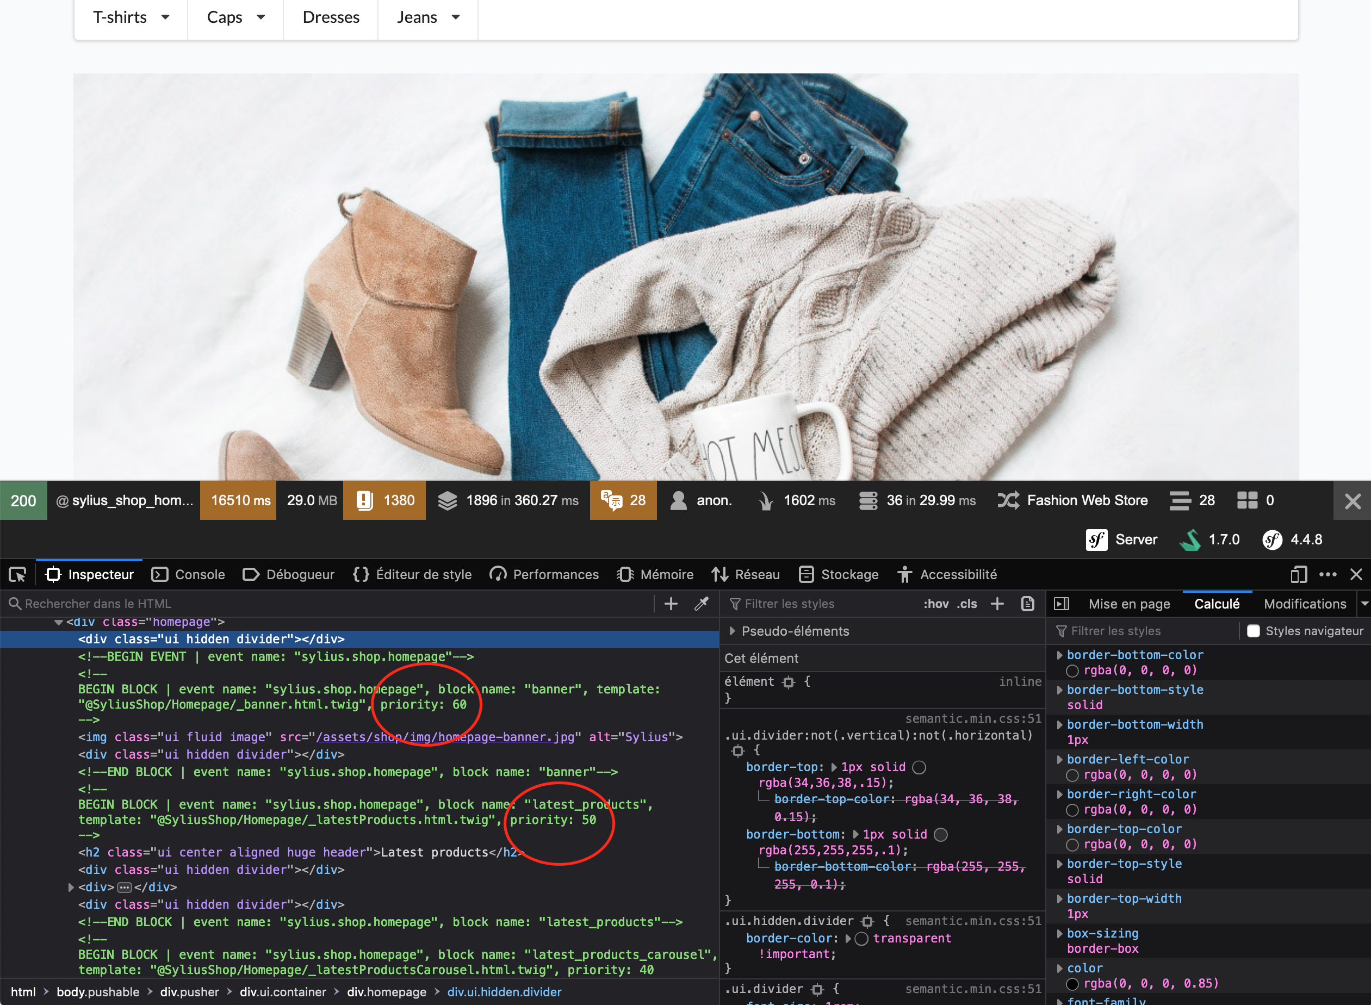The width and height of the screenshot is (1371, 1005).
Task: Open semantic.min.css:51 link for .ui.hidden.divider rule
Action: (973, 921)
